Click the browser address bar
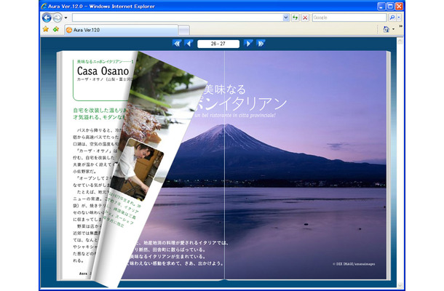Image resolution: width=444 pixels, height=291 pixels. click(178, 17)
